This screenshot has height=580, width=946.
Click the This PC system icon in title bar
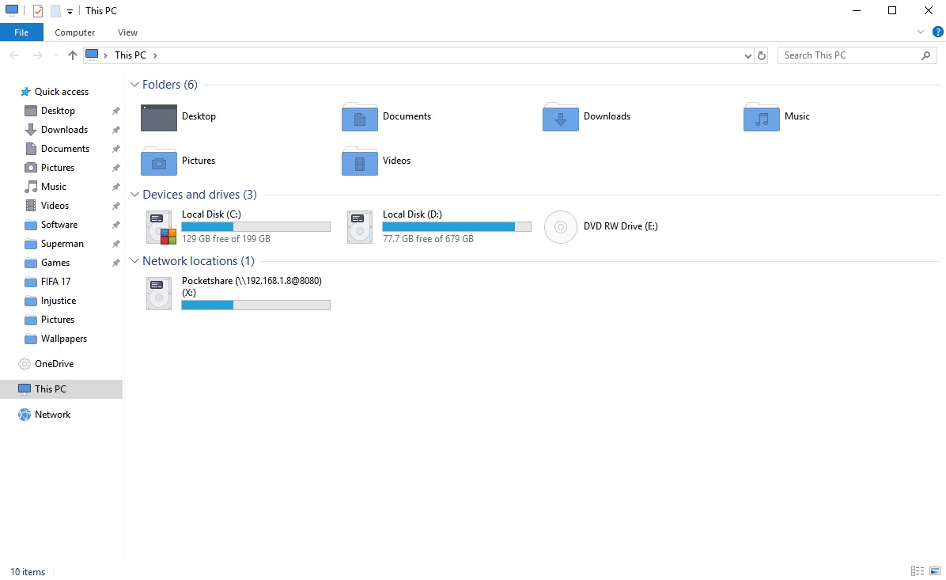point(11,10)
